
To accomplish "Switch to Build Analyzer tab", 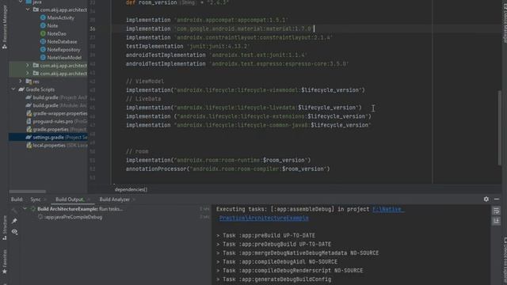I will click(x=114, y=199).
